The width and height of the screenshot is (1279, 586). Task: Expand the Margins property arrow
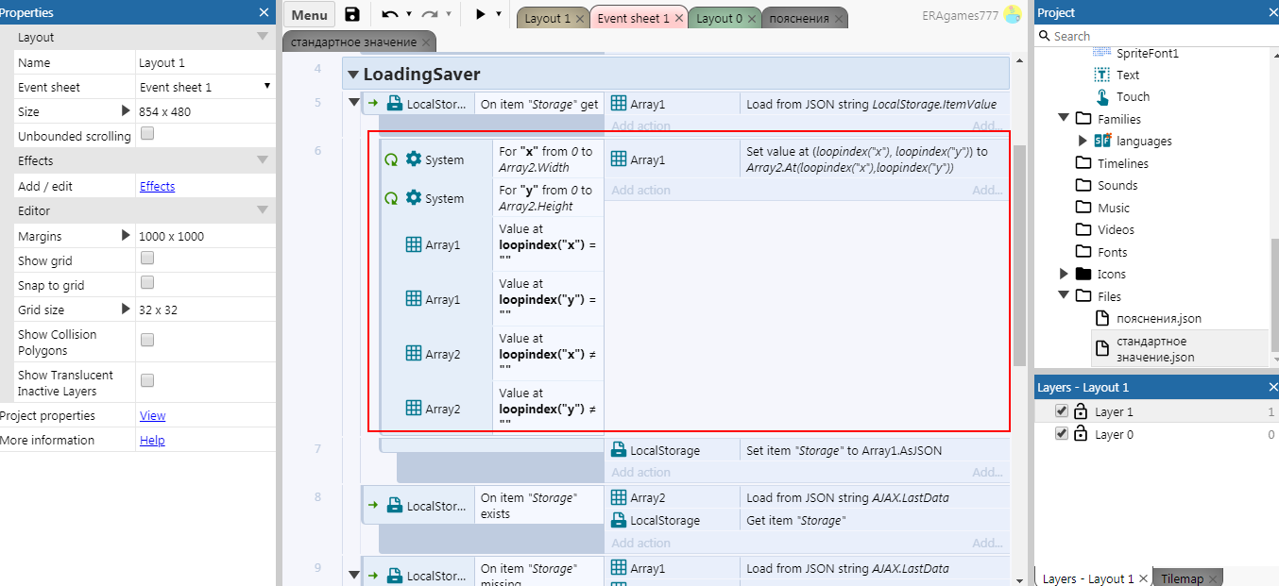pos(126,236)
